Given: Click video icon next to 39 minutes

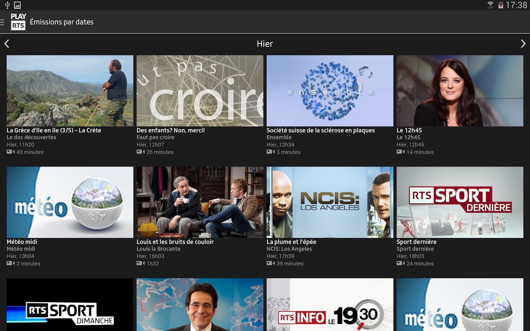Looking at the screenshot, I should pos(271,263).
